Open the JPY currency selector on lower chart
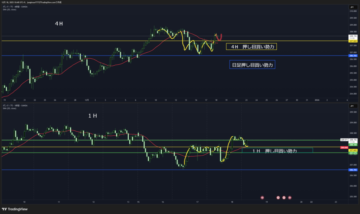The width and height of the screenshot is (360, 214). click(x=351, y=105)
